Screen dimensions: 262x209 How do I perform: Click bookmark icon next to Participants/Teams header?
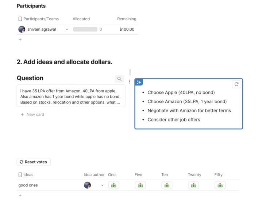click(x=20, y=19)
